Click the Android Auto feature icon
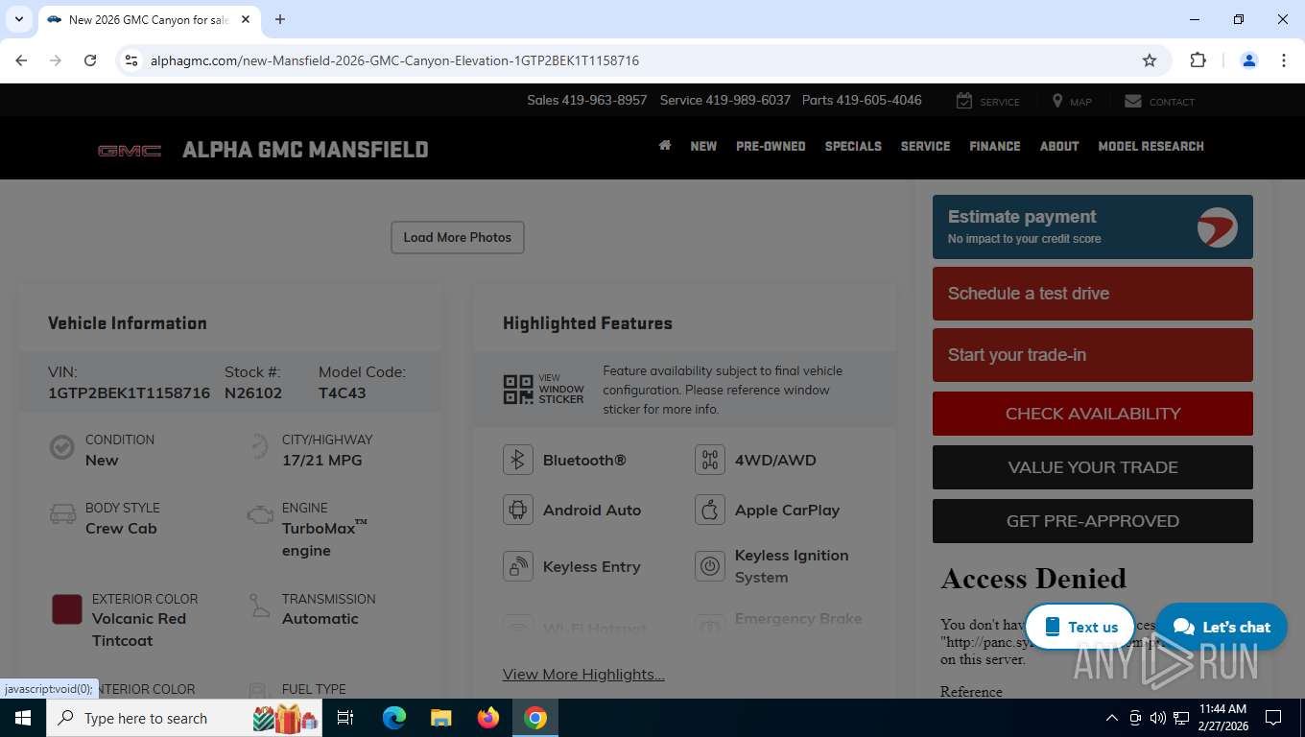This screenshot has width=1305, height=737. coord(518,510)
